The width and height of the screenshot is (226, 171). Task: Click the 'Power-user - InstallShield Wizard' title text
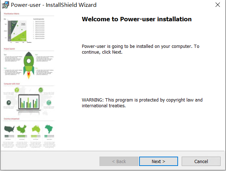click(54, 5)
